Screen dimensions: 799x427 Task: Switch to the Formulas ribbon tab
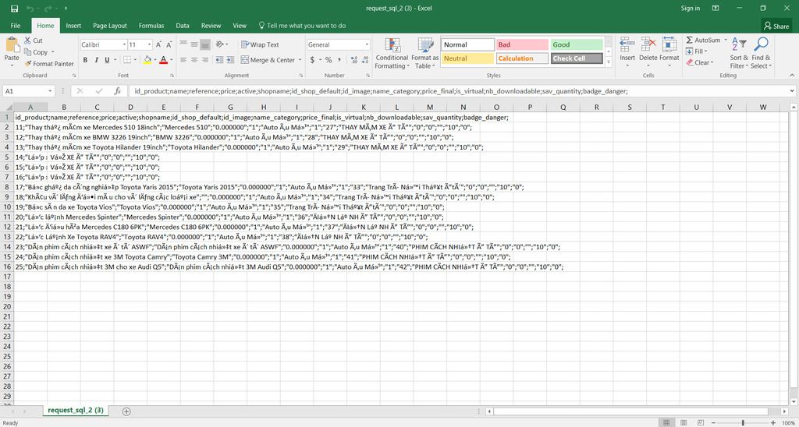[151, 26]
